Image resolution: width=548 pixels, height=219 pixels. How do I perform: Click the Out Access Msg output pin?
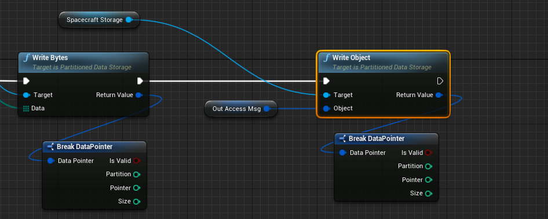click(266, 109)
